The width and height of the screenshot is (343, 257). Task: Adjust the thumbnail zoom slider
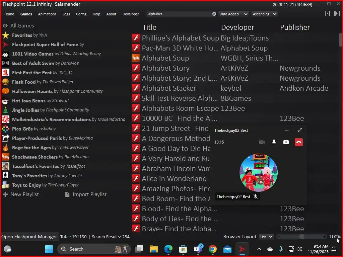click(x=301, y=237)
